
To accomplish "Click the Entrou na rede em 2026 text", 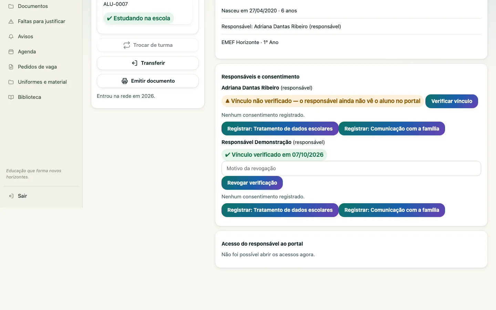I will [x=126, y=96].
